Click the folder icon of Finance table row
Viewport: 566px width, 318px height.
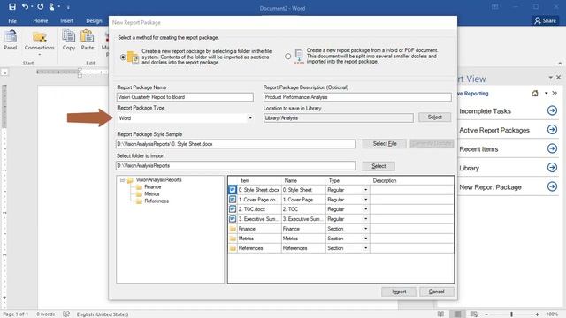tap(233, 229)
